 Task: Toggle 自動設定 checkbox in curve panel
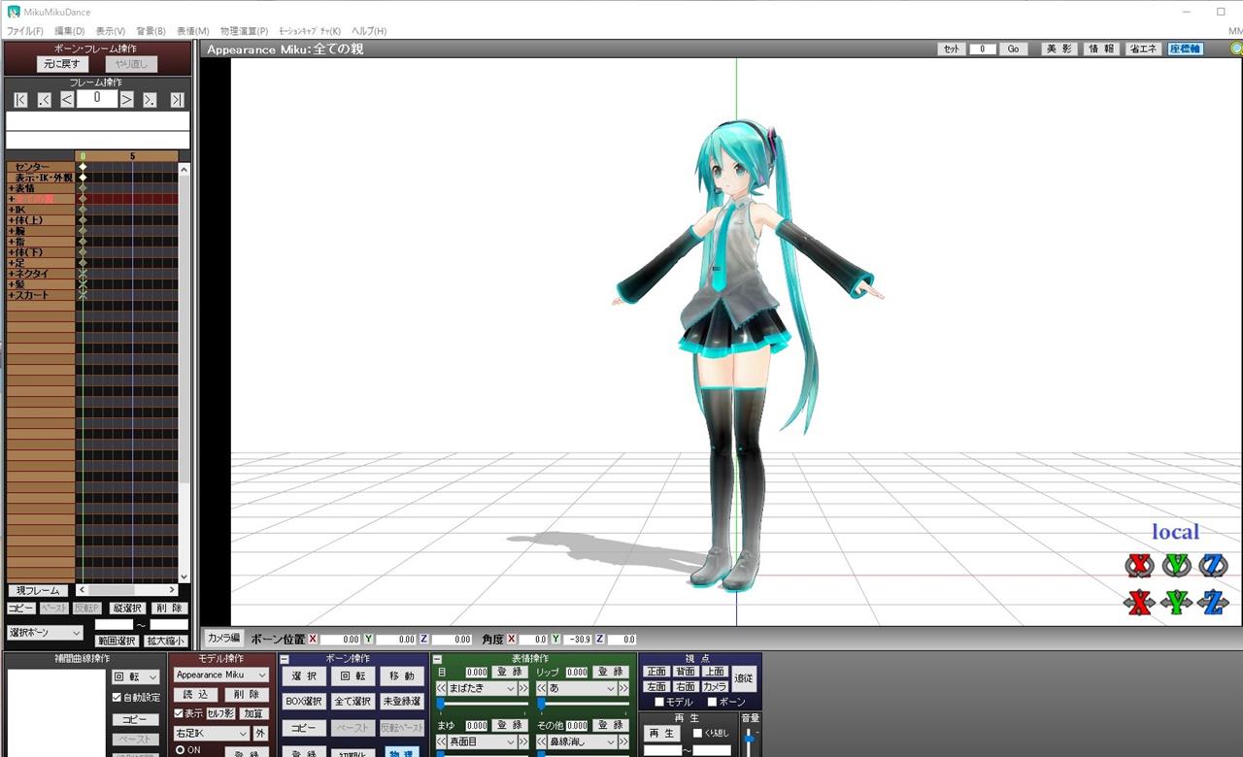[117, 697]
